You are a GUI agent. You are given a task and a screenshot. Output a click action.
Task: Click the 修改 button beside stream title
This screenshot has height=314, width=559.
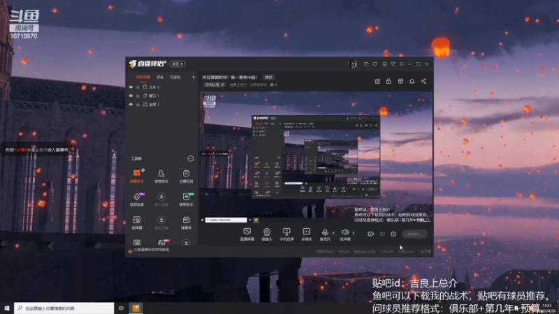tap(268, 77)
